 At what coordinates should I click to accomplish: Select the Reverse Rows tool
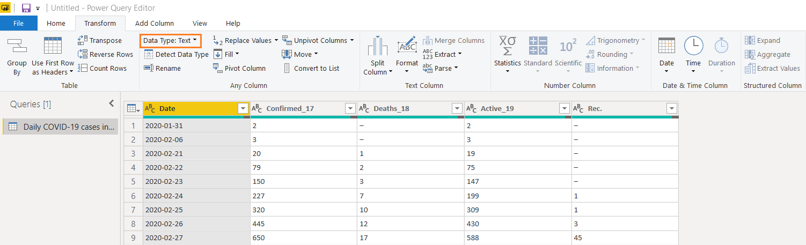(105, 54)
